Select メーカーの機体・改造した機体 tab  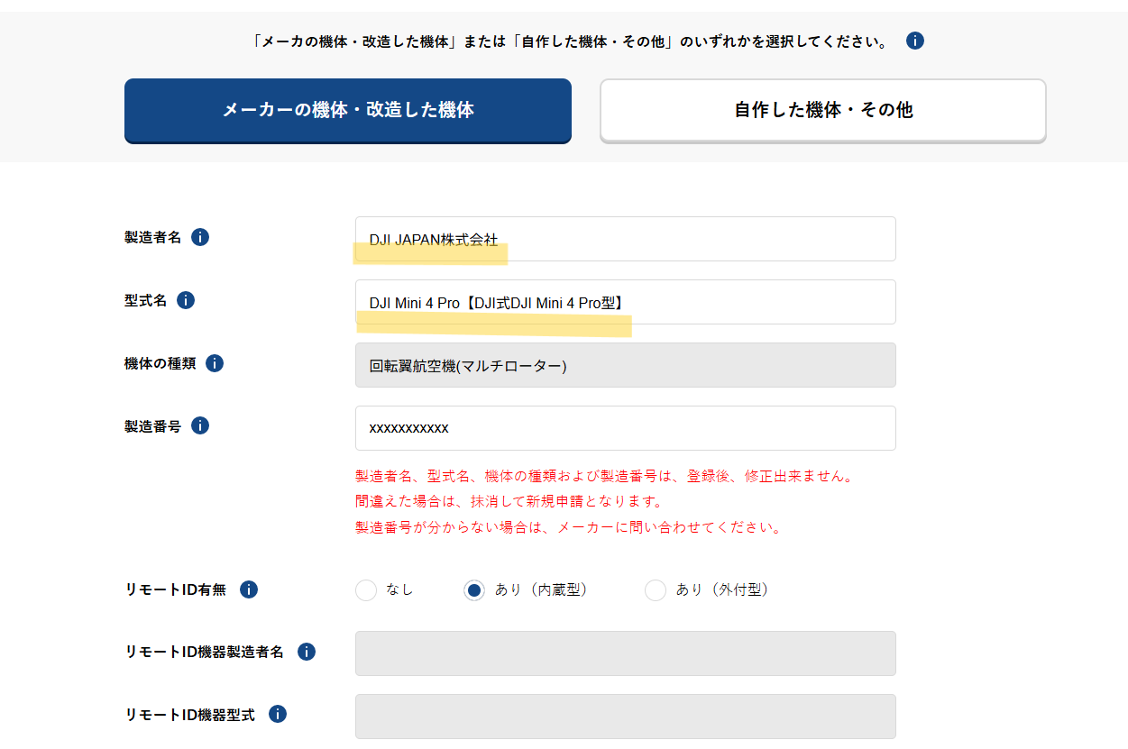tap(348, 110)
